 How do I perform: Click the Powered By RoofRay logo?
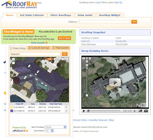click(x=20, y=130)
